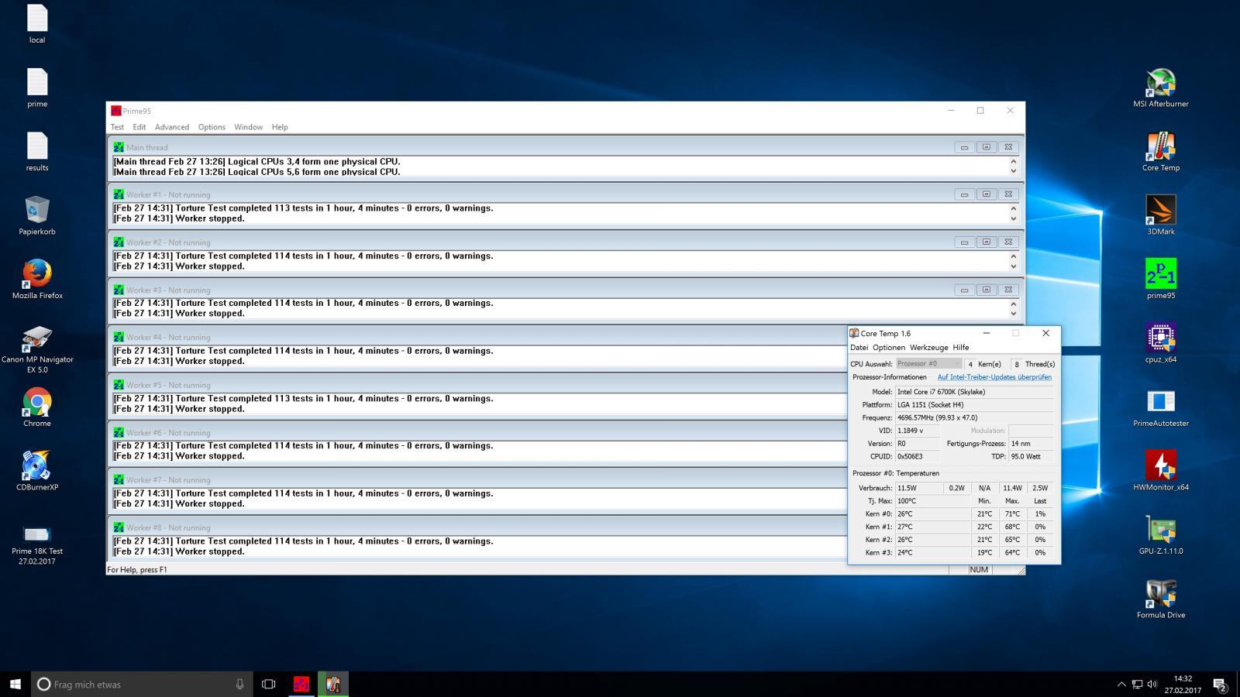This screenshot has height=697, width=1240.
Task: Click the Core Temp taskbar button
Action: tap(333, 684)
